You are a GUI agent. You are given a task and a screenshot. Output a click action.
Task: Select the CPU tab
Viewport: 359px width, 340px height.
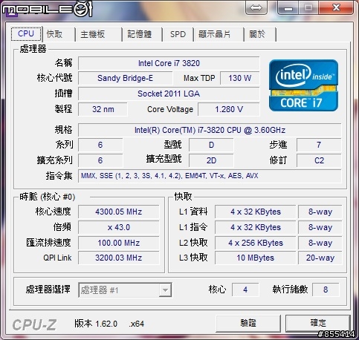pyautogui.click(x=26, y=33)
